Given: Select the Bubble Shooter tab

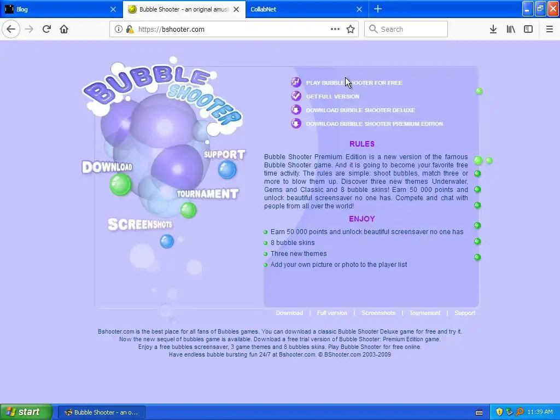Looking at the screenshot, I should coord(184,9).
